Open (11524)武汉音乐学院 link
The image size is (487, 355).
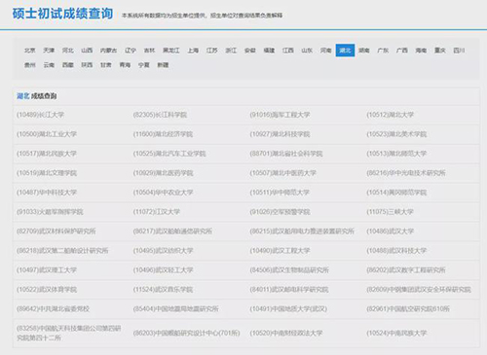coord(163,290)
